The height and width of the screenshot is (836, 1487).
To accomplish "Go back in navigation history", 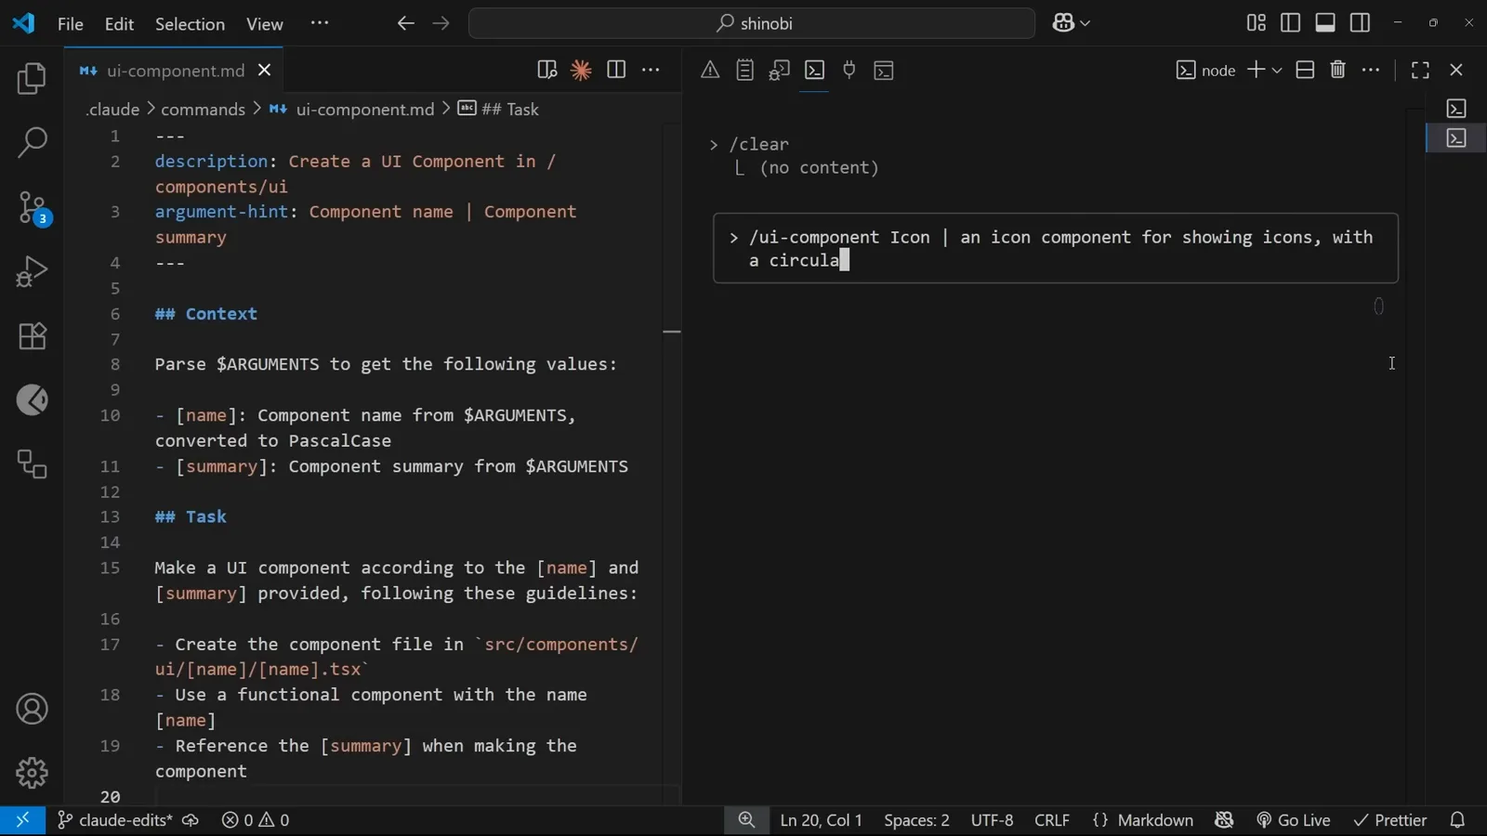I will click(405, 23).
